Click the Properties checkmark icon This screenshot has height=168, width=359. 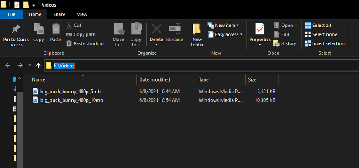tap(260, 29)
